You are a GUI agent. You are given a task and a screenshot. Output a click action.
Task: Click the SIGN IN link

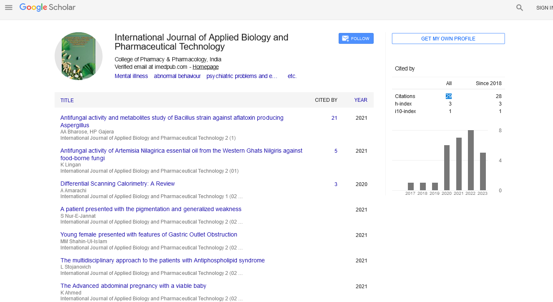click(x=544, y=8)
